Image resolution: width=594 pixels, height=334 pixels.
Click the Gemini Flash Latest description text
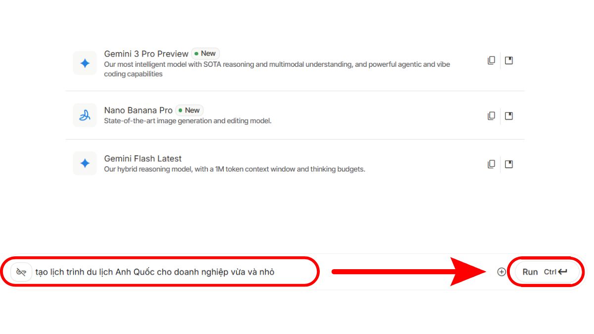[234, 169]
